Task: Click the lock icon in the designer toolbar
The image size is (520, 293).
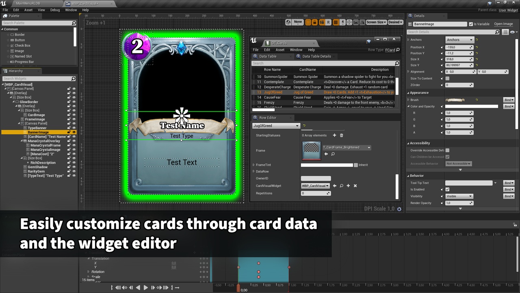Action: pyautogui.click(x=315, y=22)
